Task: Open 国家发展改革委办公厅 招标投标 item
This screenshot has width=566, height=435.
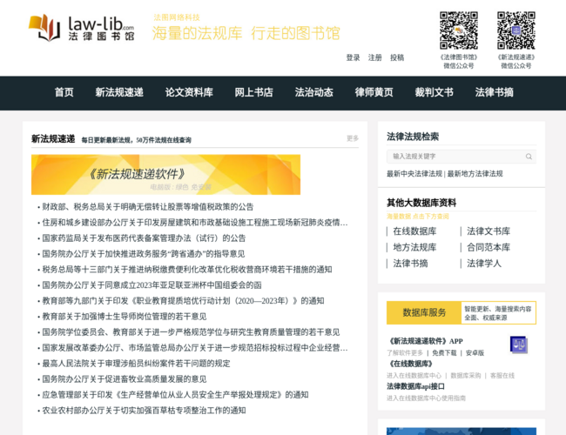Action: pos(195,348)
